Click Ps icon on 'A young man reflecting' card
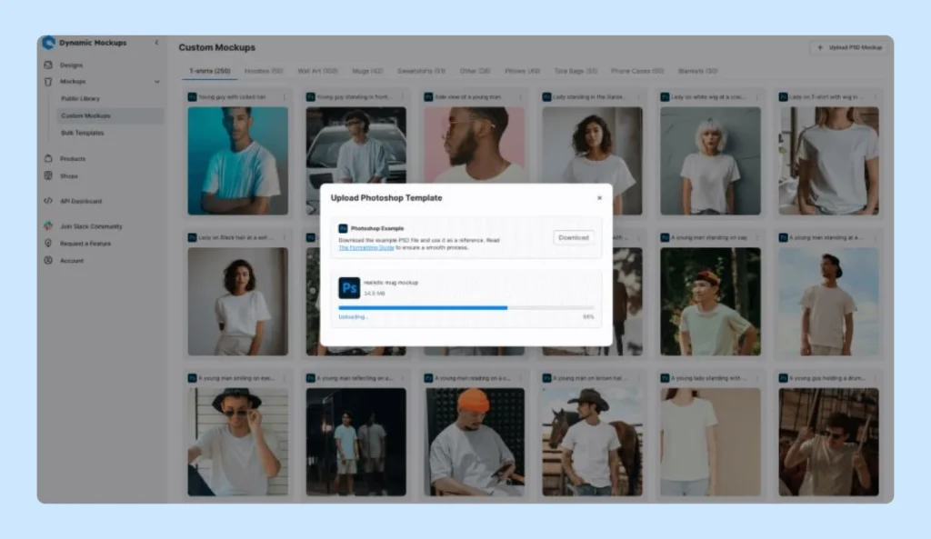Image resolution: width=931 pixels, height=539 pixels. [x=311, y=378]
